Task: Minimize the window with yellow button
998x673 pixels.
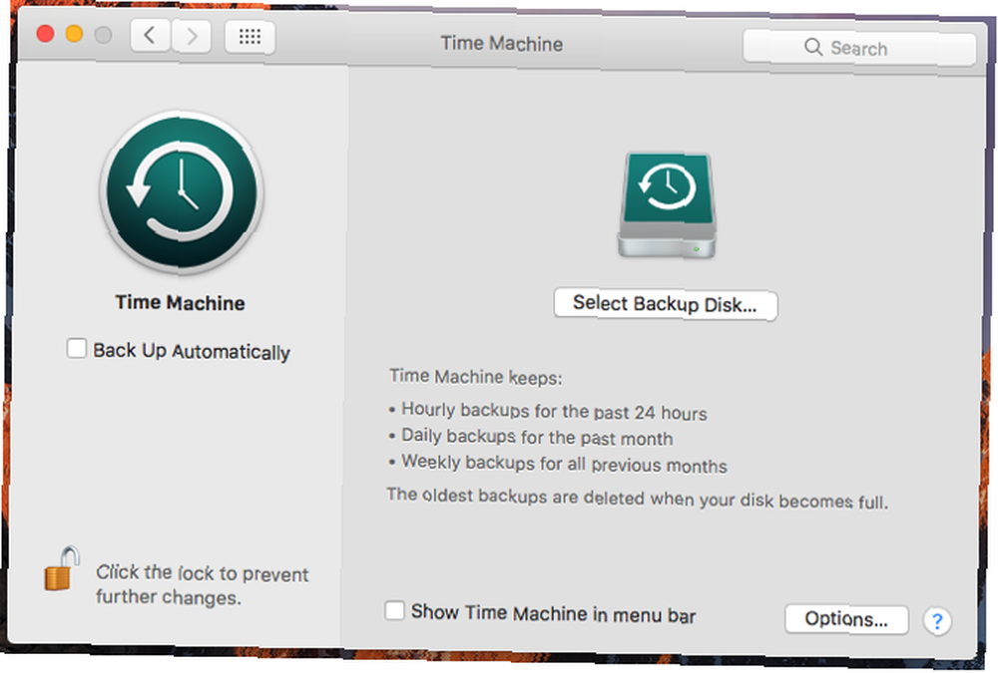Action: coord(75,34)
